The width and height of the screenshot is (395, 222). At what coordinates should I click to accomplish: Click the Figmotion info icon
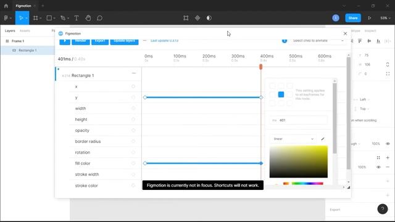[x=285, y=41]
